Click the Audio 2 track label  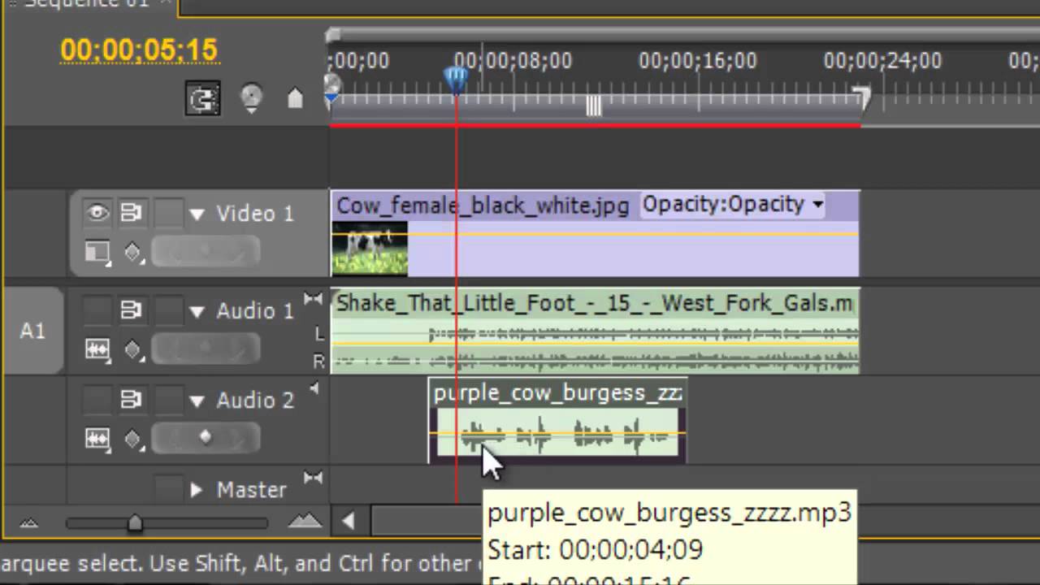[255, 400]
